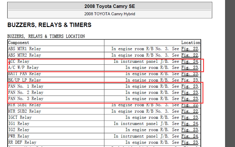Open Fig. 22 link in HTR SUB2 Relay row
235x147 pixels.
click(190, 111)
